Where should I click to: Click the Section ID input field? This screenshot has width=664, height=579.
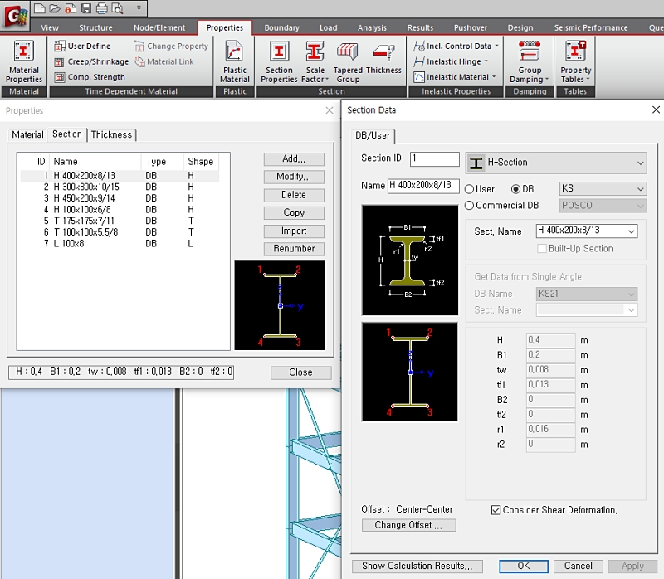[434, 158]
